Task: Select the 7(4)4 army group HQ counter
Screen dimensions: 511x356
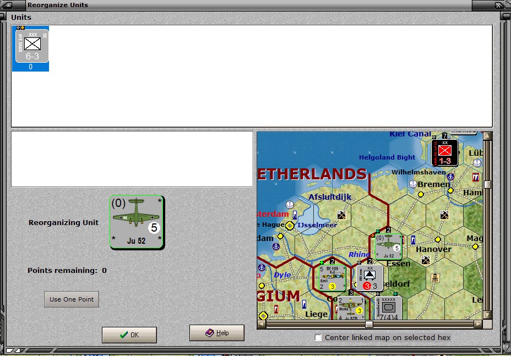Action: click(x=388, y=308)
